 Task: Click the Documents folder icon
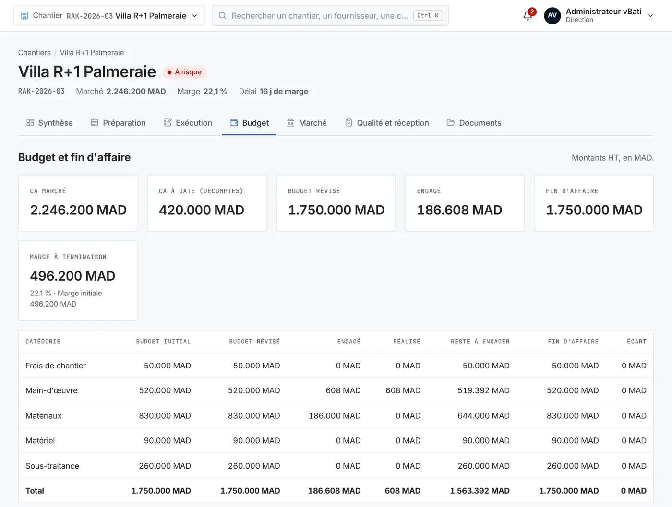(451, 123)
